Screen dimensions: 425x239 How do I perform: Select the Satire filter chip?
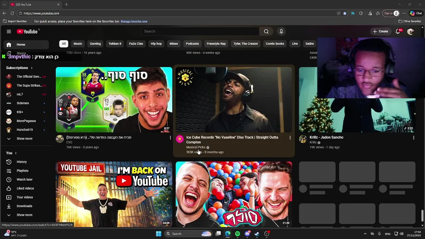pyautogui.click(x=309, y=43)
